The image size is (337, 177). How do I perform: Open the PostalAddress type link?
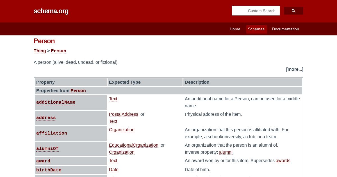(x=124, y=114)
